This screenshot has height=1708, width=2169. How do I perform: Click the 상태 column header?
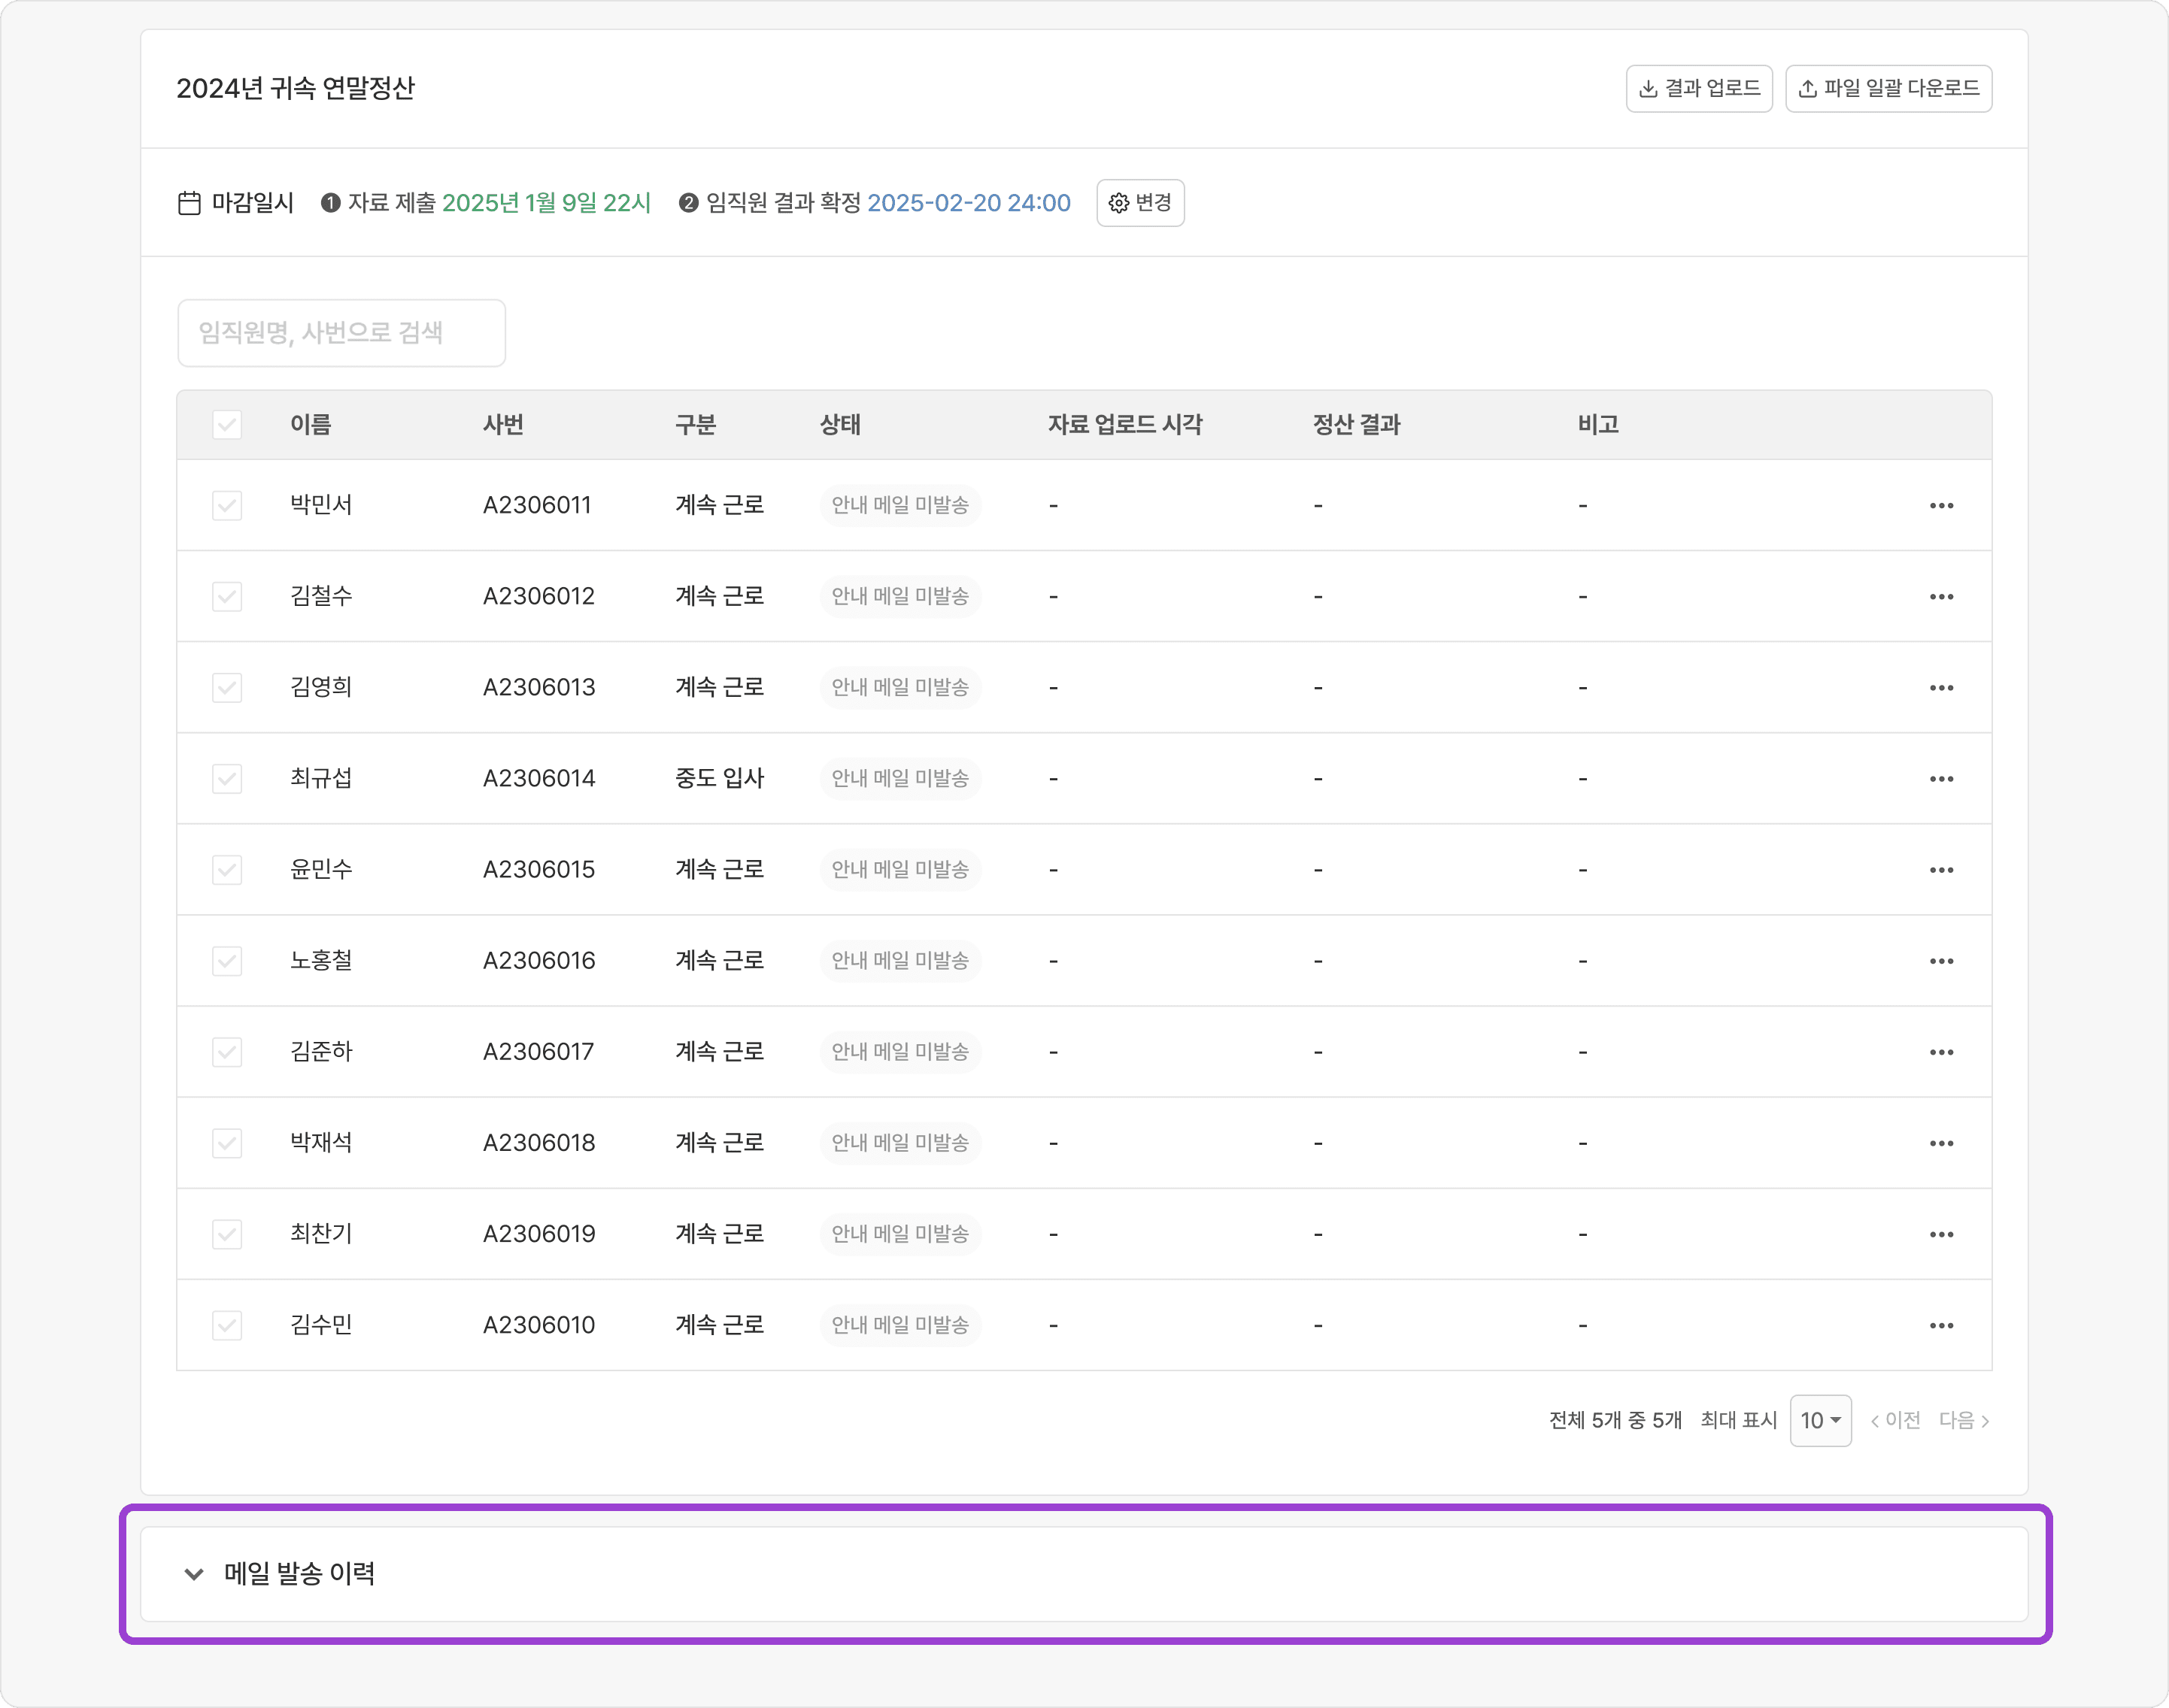(839, 425)
